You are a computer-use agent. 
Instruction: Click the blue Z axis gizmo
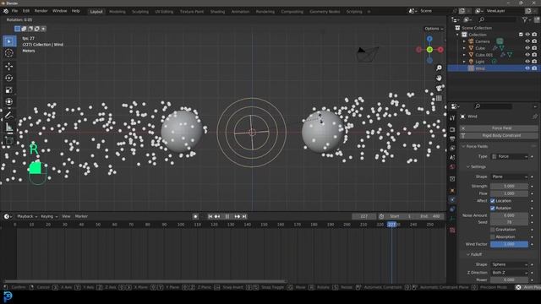click(429, 39)
